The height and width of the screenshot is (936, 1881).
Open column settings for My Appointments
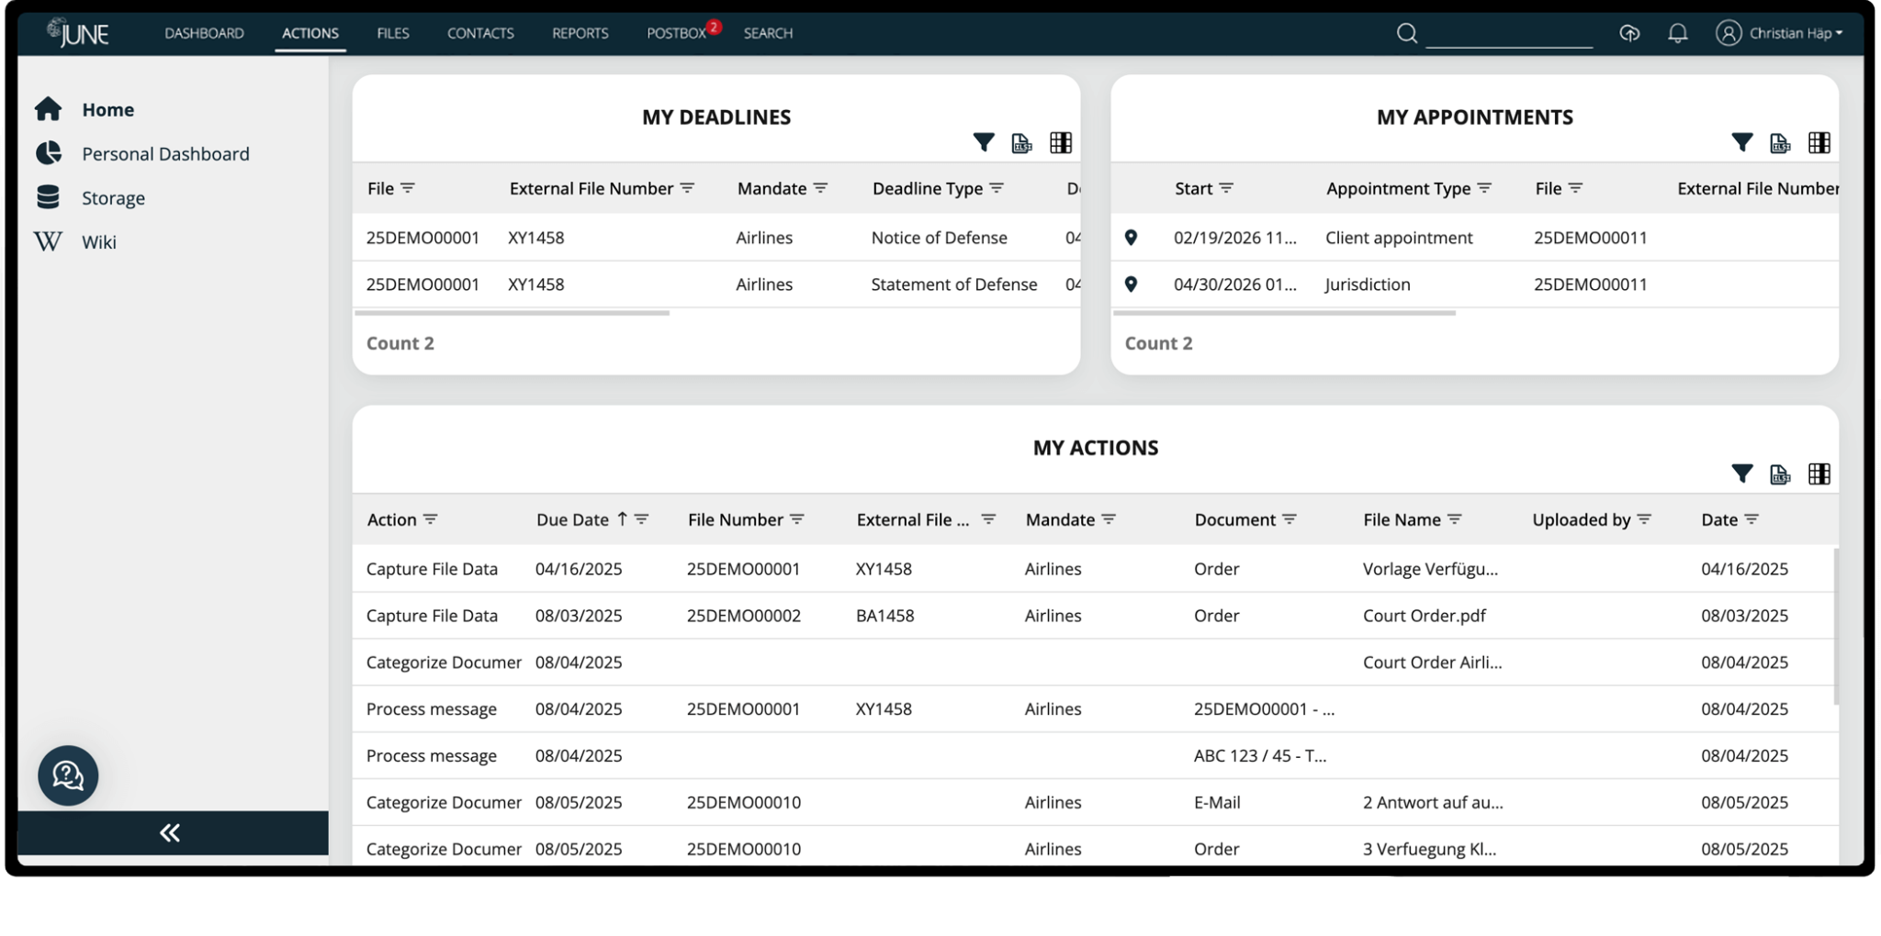tap(1820, 142)
